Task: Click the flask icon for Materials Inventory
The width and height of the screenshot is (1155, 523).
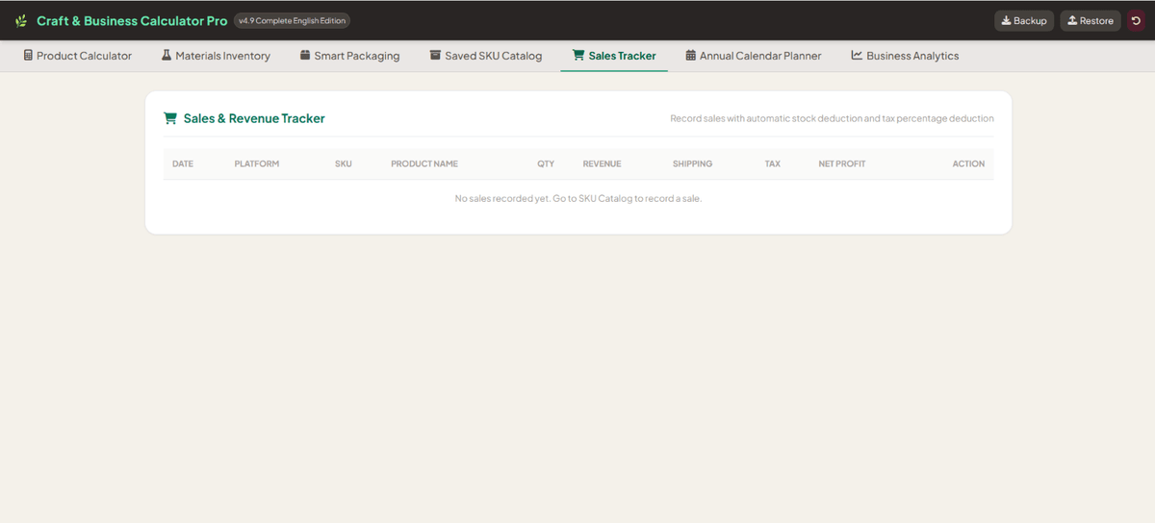Action: click(x=167, y=56)
